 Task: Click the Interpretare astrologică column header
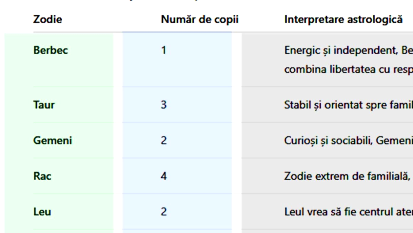(x=343, y=20)
